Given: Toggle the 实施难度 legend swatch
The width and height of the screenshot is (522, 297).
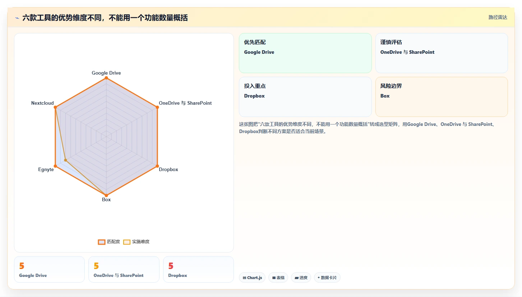Looking at the screenshot, I should (x=127, y=242).
